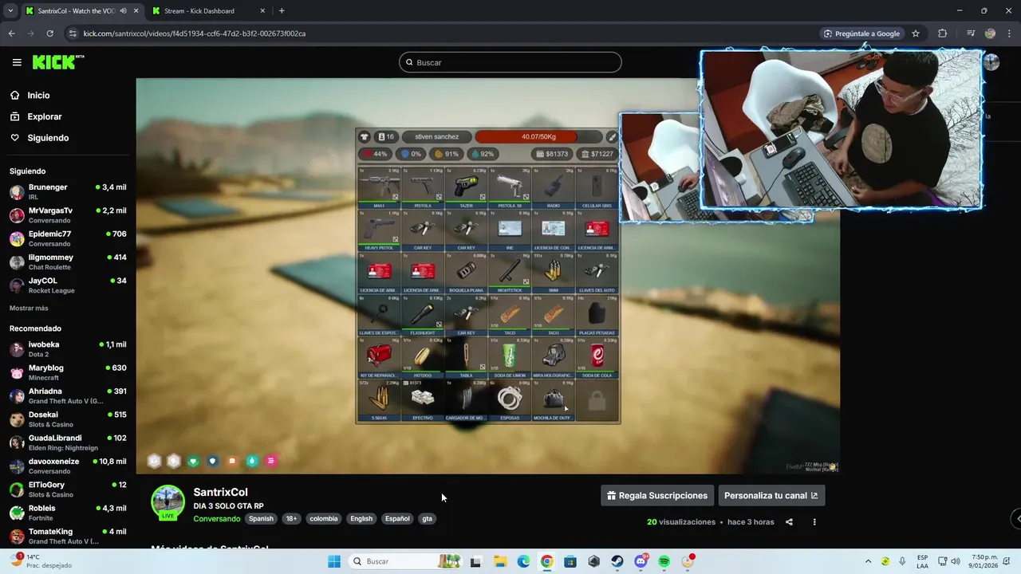Click the Radio inventory item

(x=553, y=188)
